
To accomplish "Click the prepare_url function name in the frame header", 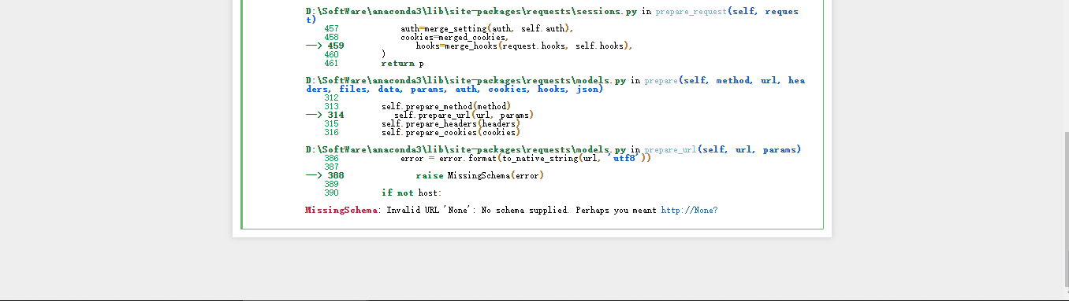I will (670, 149).
